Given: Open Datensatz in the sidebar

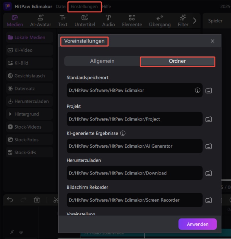Looking at the screenshot, I should tap(29, 88).
